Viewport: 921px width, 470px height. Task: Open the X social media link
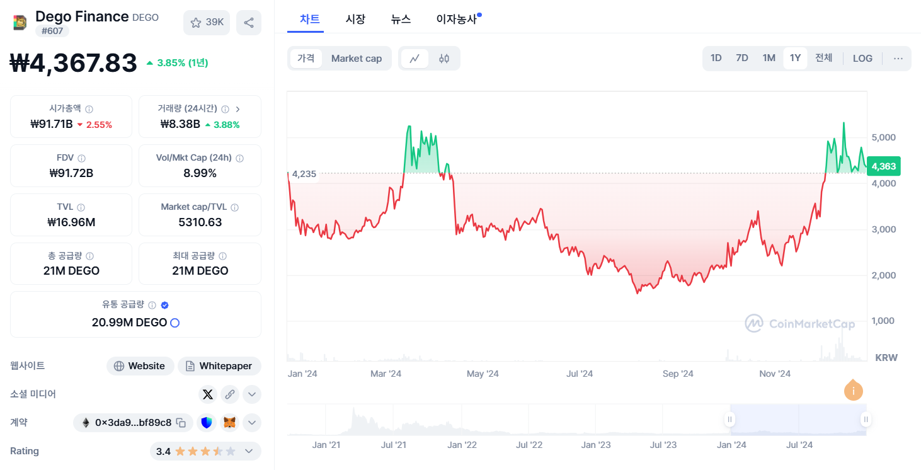pyautogui.click(x=208, y=394)
